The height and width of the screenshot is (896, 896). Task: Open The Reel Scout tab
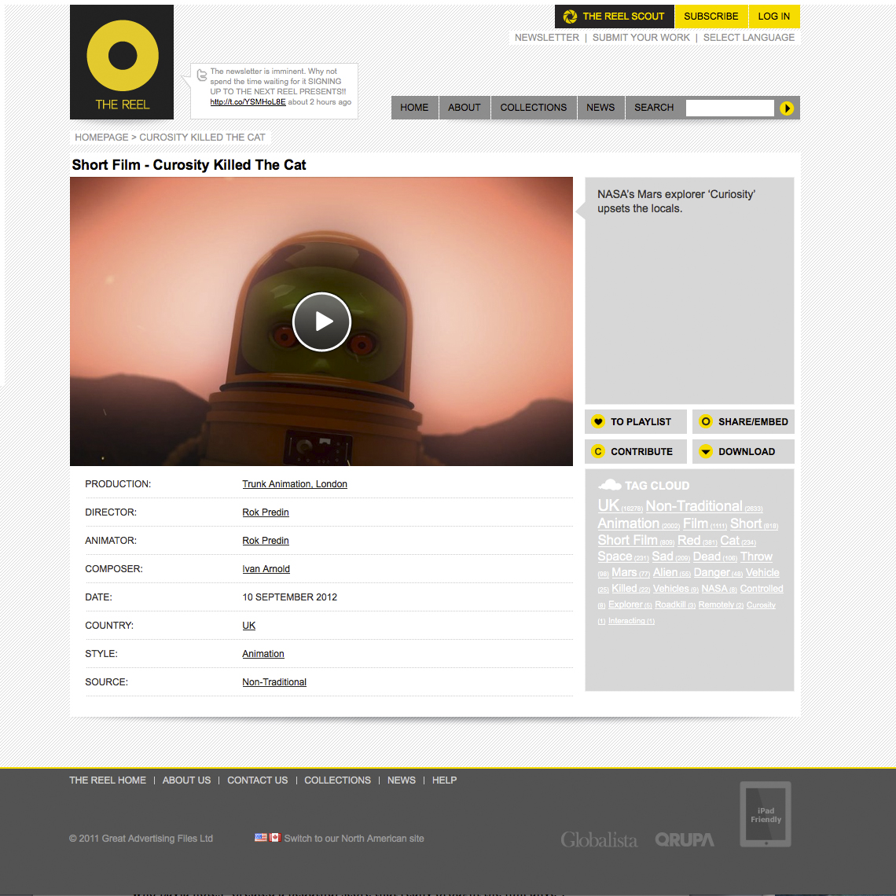pos(615,17)
